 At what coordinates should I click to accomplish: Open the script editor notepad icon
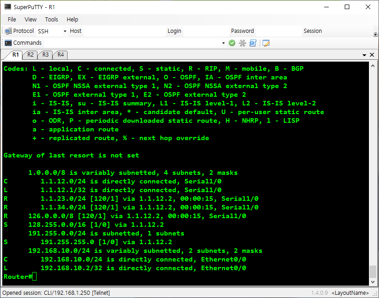(x=266, y=43)
